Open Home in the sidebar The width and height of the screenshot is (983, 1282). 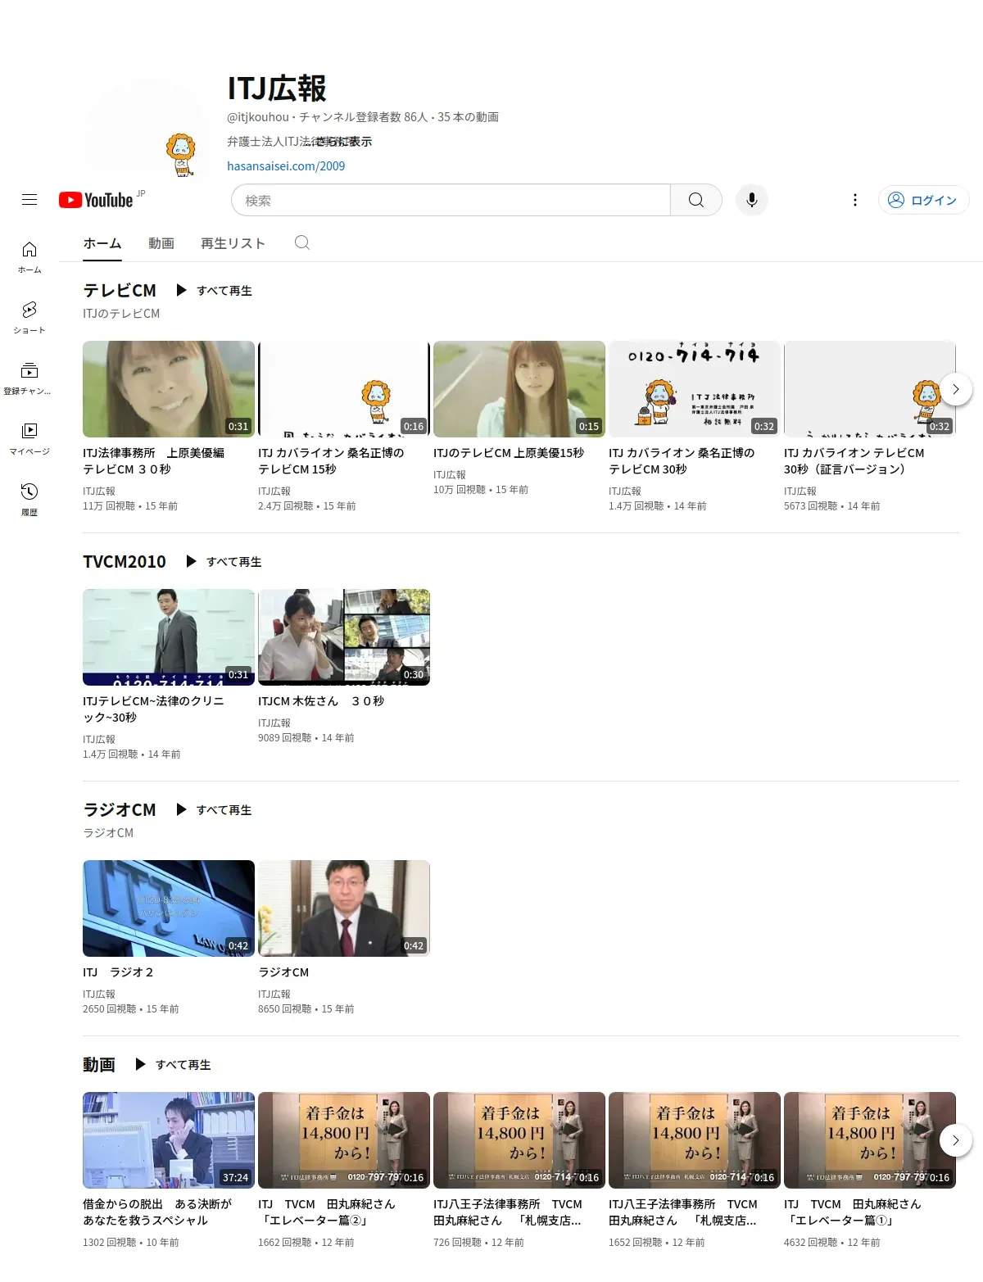click(x=29, y=257)
